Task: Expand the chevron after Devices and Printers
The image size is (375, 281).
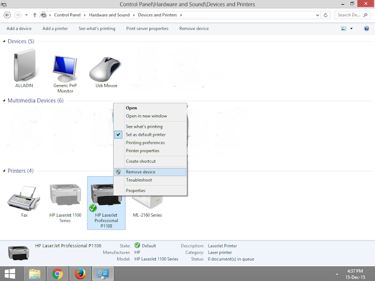Action: [181, 15]
